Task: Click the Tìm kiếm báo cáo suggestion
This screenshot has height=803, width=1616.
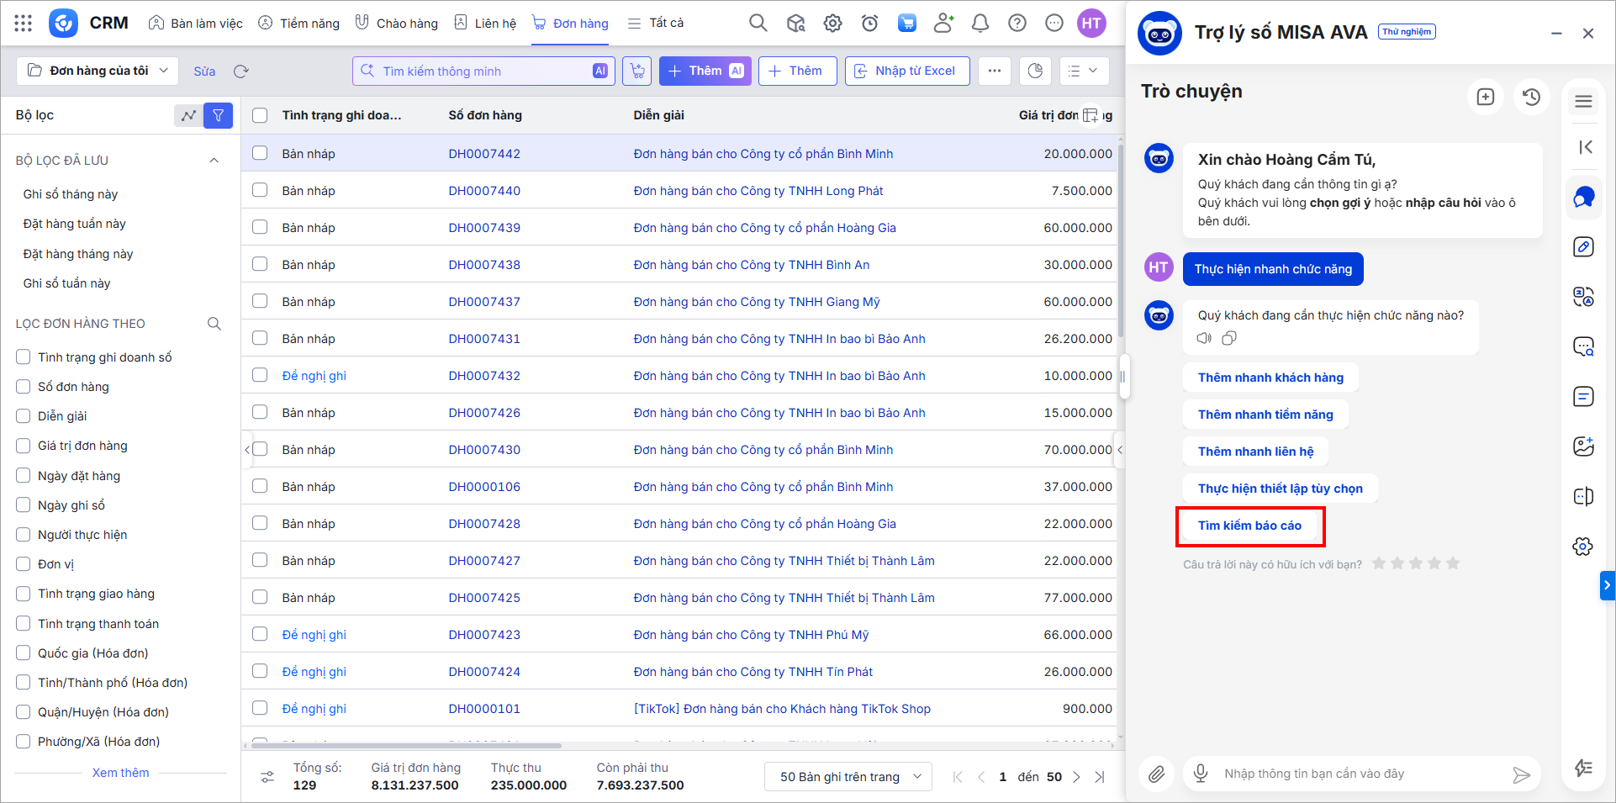Action: [1249, 526]
